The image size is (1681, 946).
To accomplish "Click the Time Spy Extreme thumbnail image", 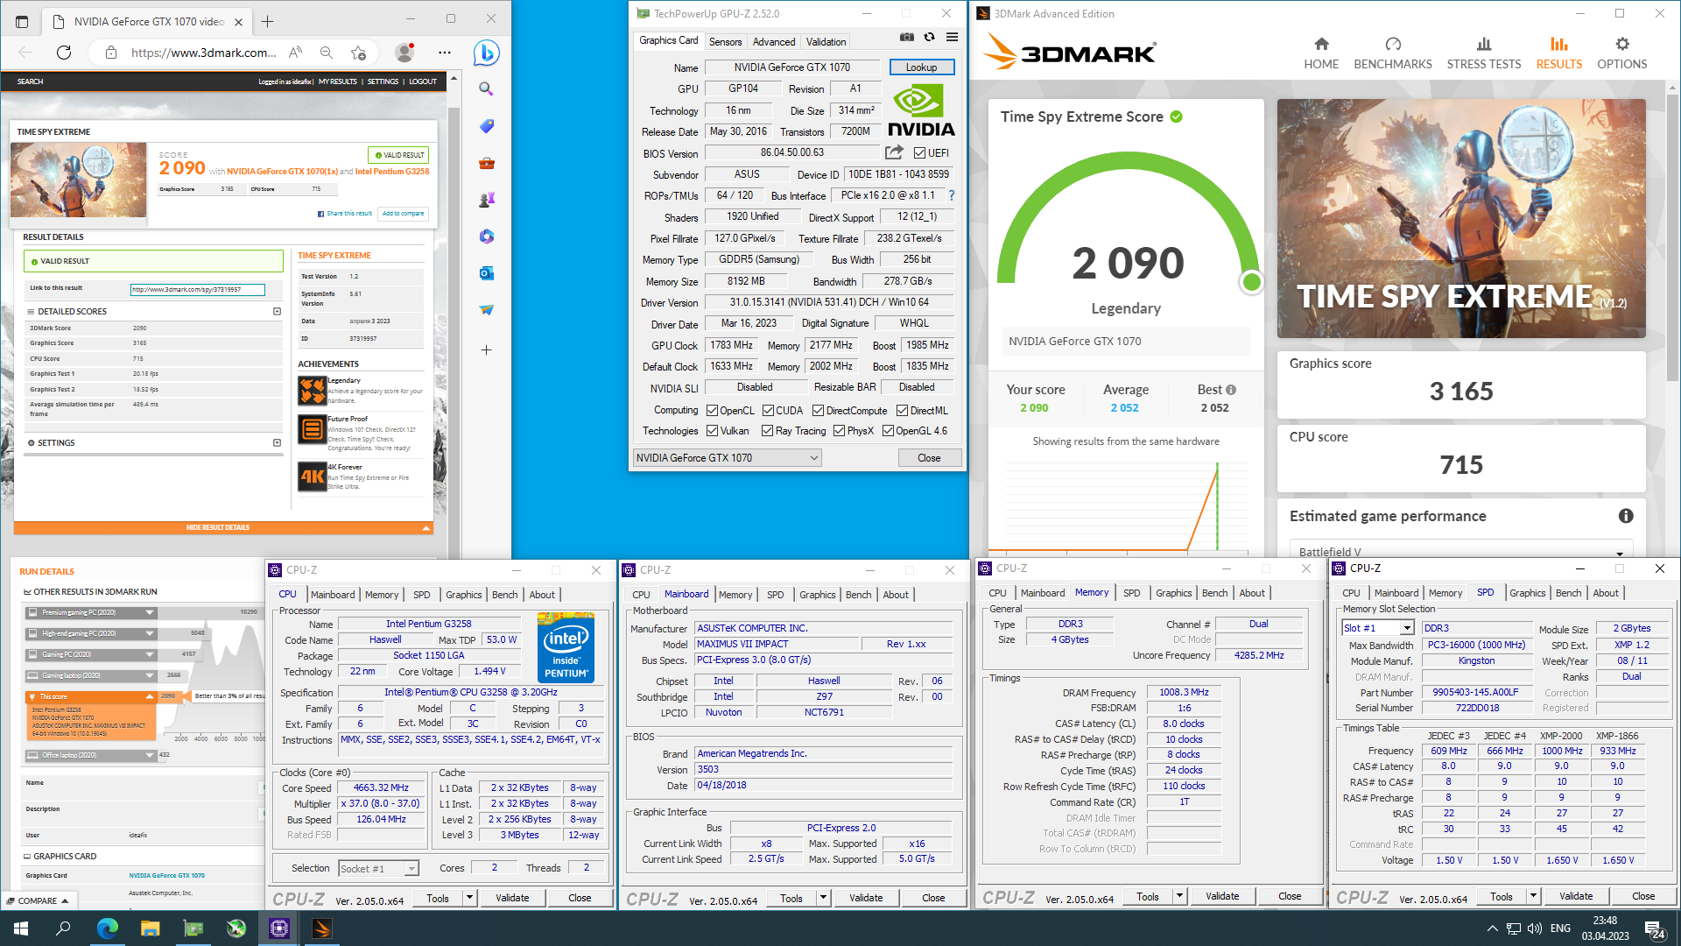I will click(78, 180).
